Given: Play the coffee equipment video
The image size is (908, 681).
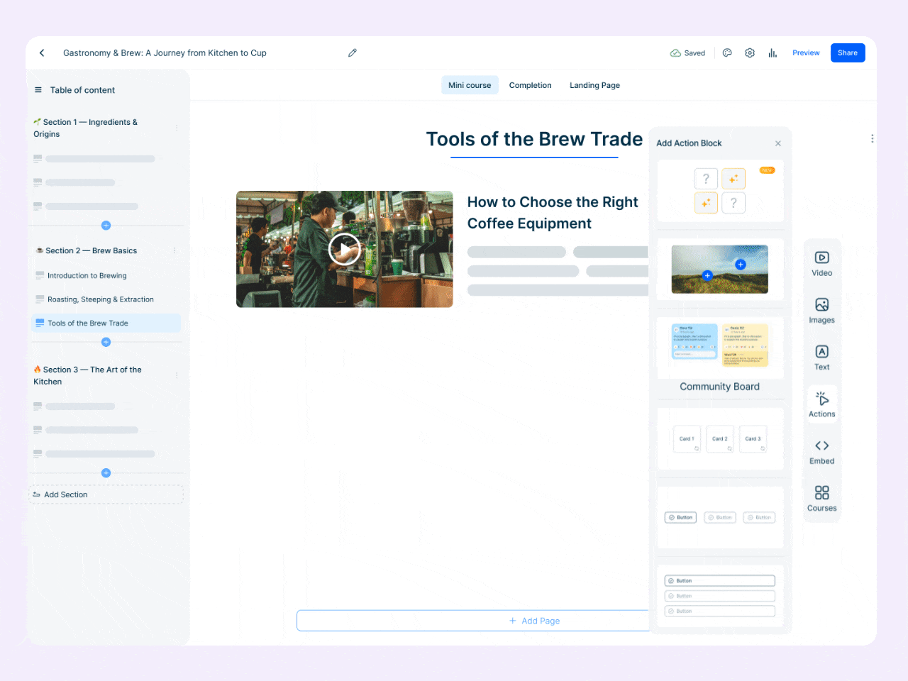Looking at the screenshot, I should point(344,250).
